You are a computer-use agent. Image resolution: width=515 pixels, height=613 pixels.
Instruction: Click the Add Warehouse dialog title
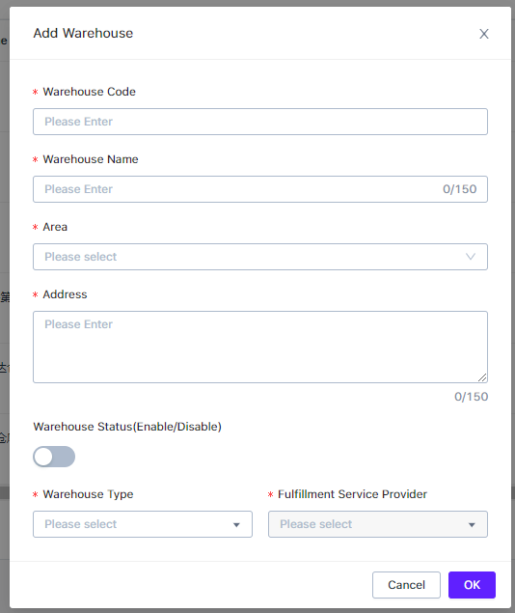(83, 33)
